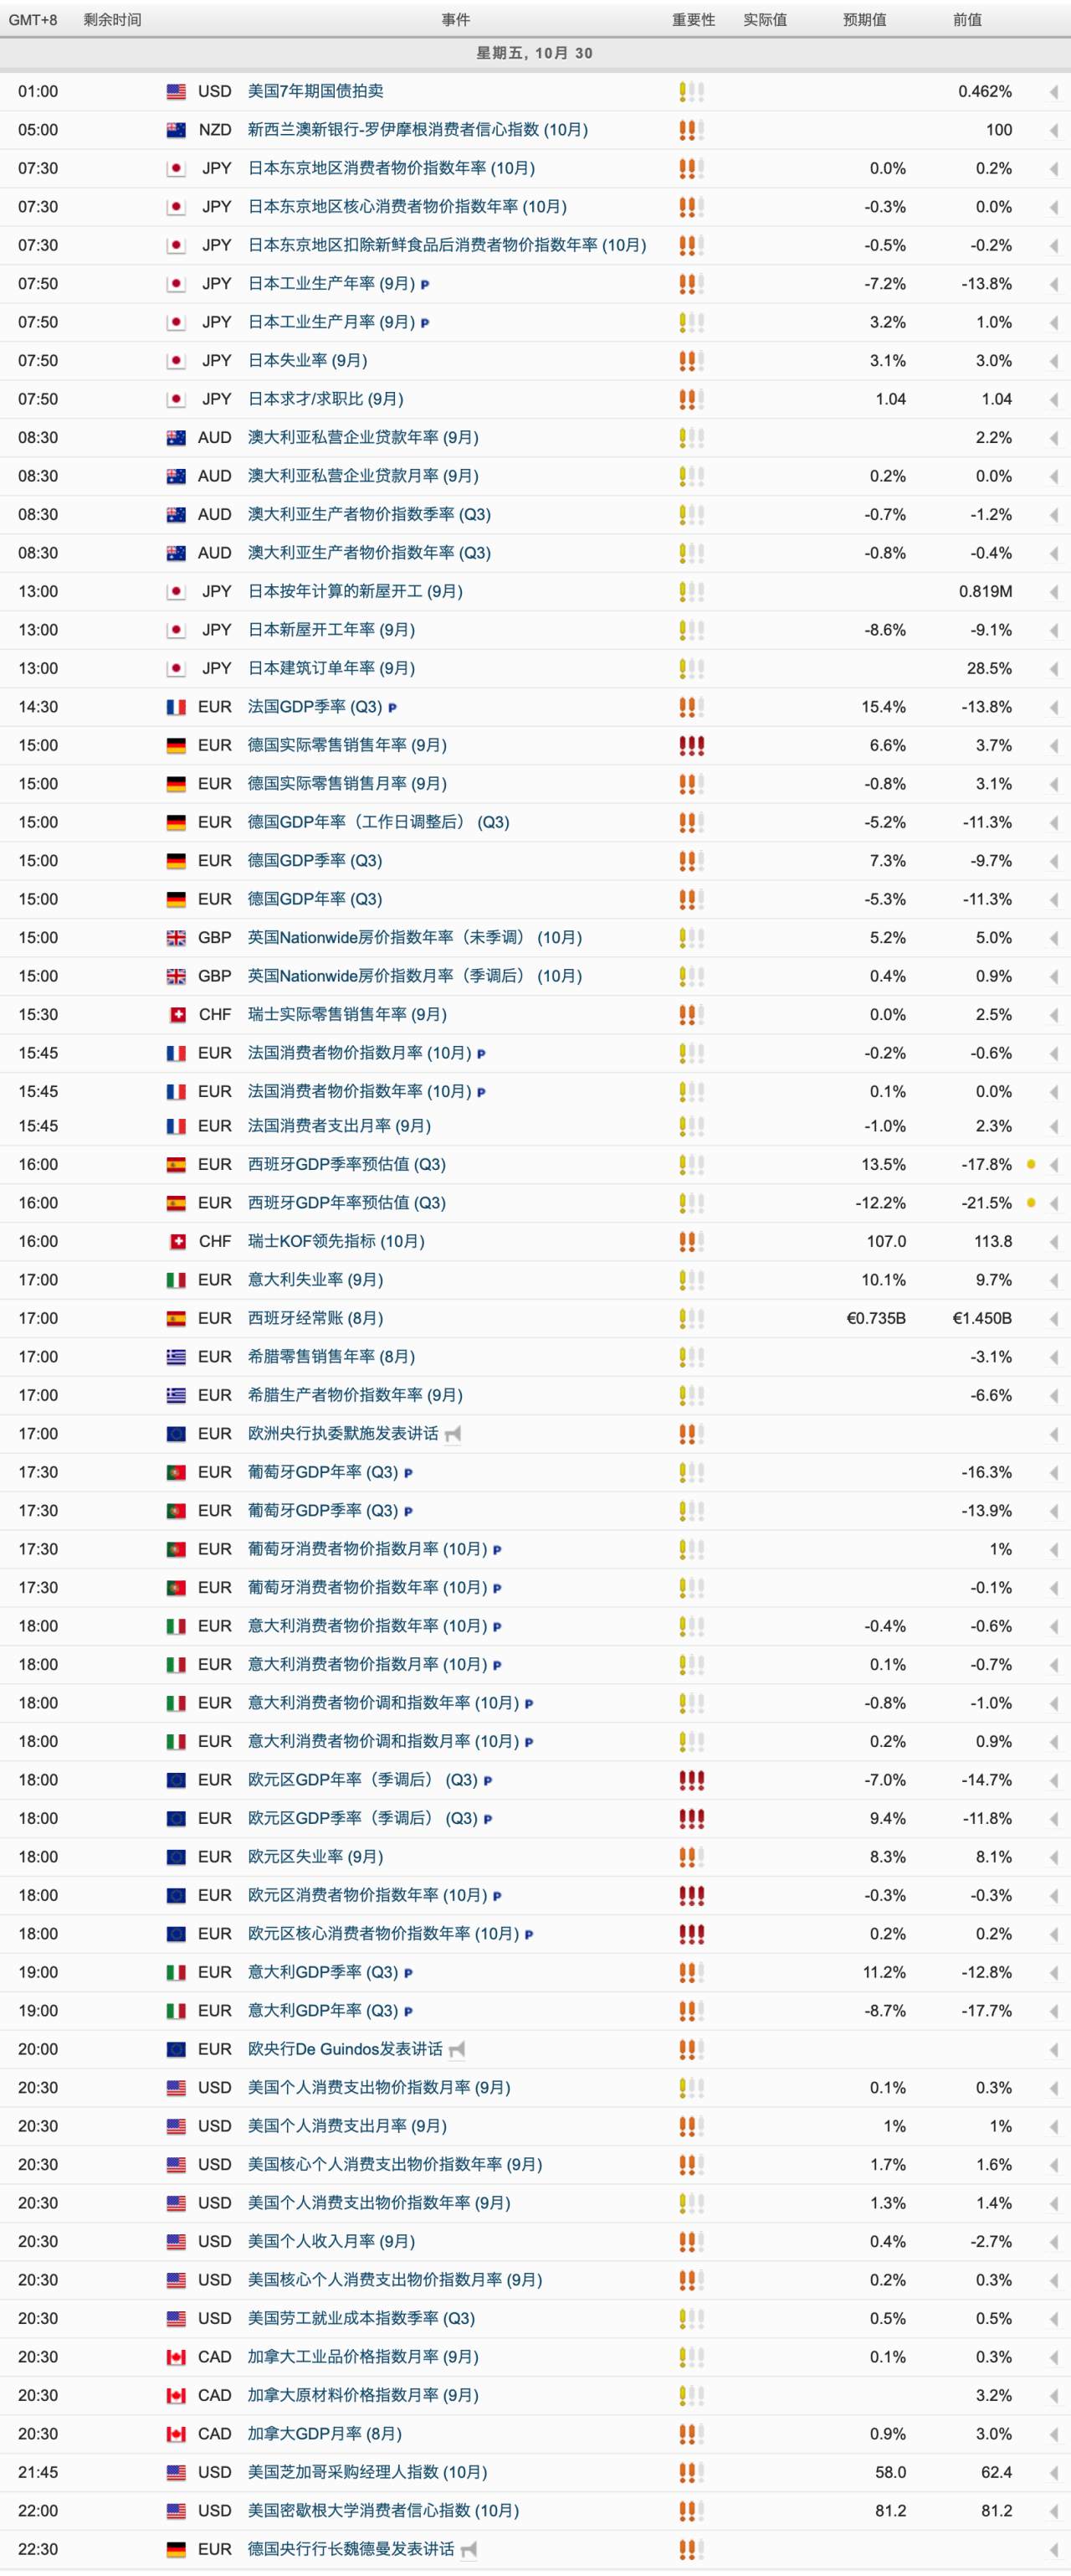Click preliminary P icon beside 日本工业生产年率
Screen dimensions: 1071x2576
[x=426, y=284]
